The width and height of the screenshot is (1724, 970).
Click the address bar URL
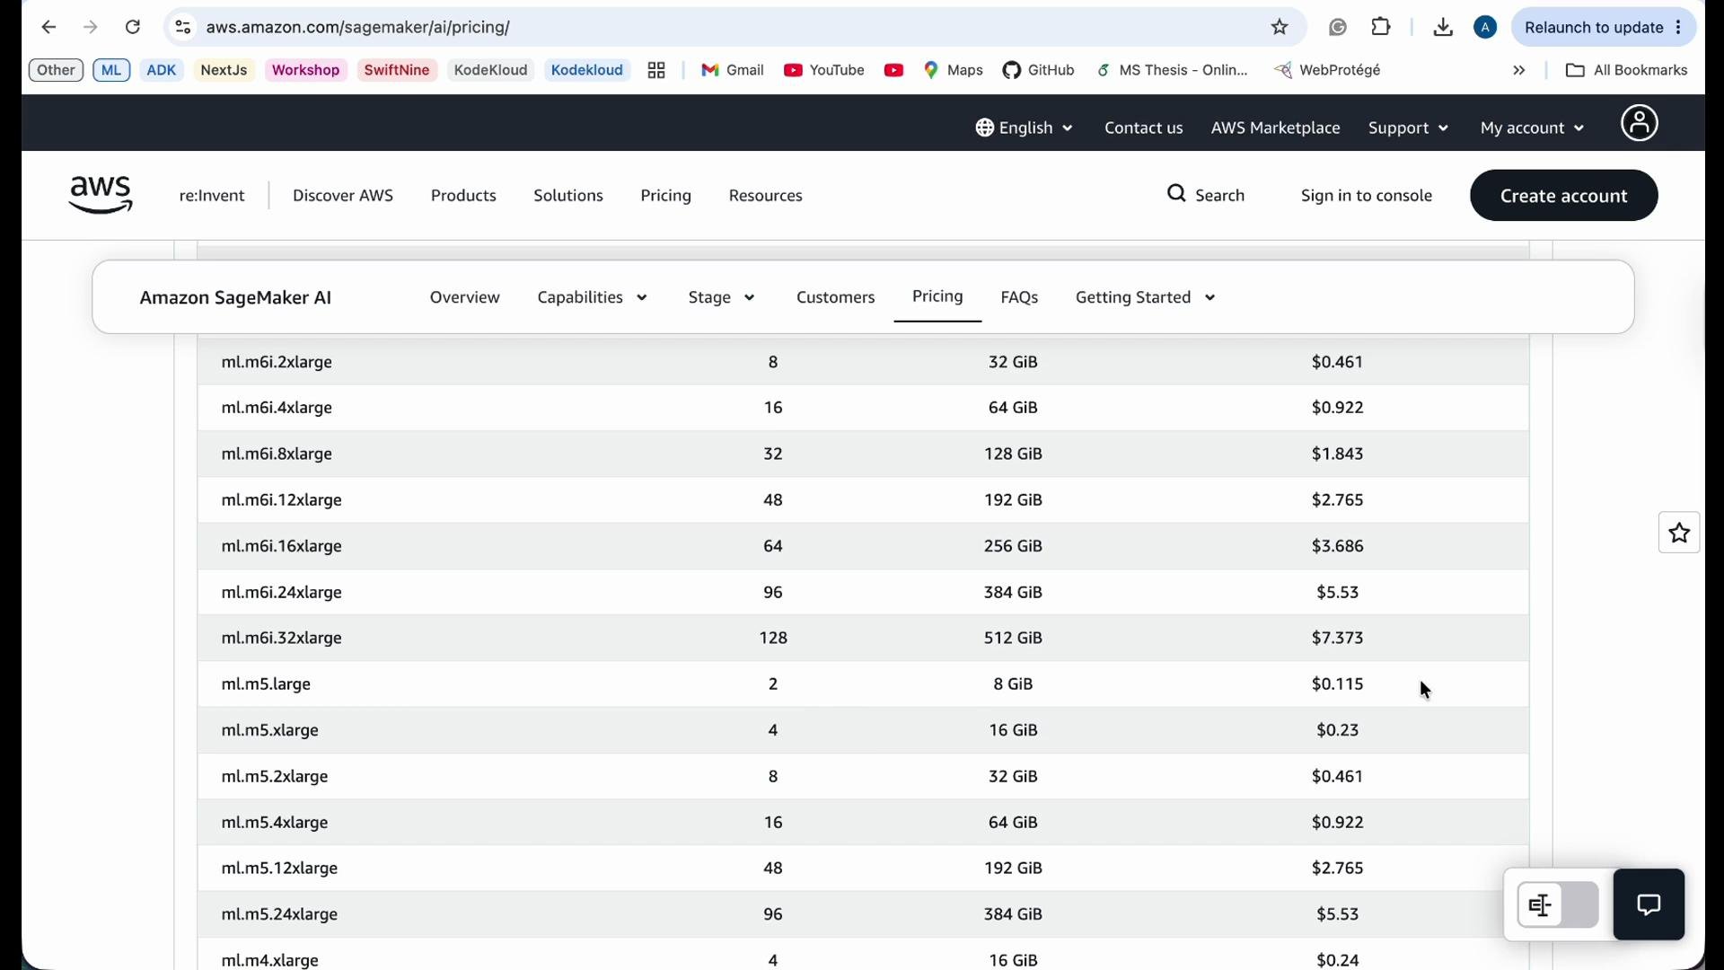coord(358,28)
